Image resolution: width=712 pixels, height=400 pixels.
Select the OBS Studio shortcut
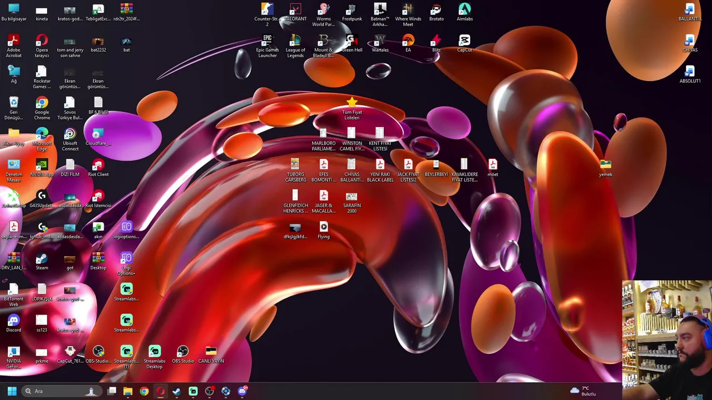[x=183, y=354]
